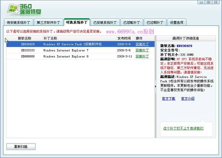Click KB936929 name in details panel
This screenshot has height=158, width=222.
(184, 46)
